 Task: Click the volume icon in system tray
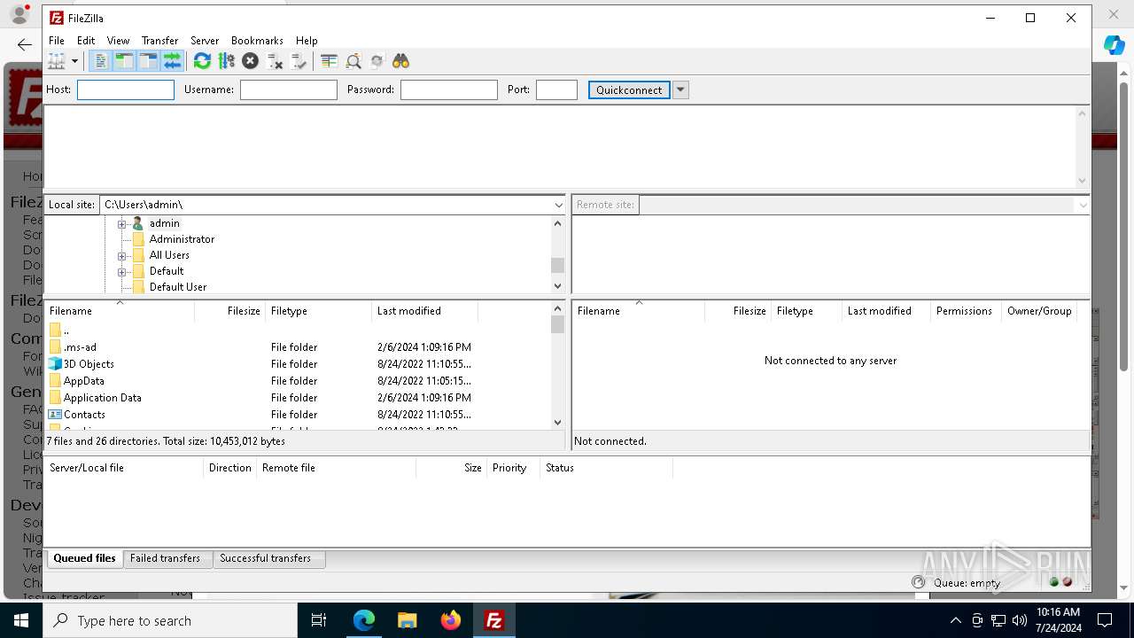tap(1019, 620)
